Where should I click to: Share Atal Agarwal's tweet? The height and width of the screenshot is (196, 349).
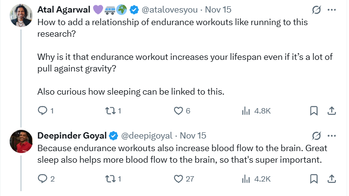tap(332, 111)
